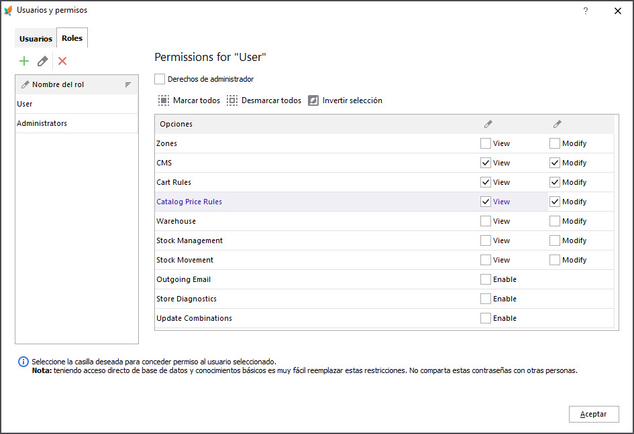Click the pencil edit role icon
634x434 pixels.
click(x=42, y=61)
